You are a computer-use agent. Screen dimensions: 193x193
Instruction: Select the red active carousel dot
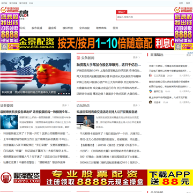[x=61, y=93]
